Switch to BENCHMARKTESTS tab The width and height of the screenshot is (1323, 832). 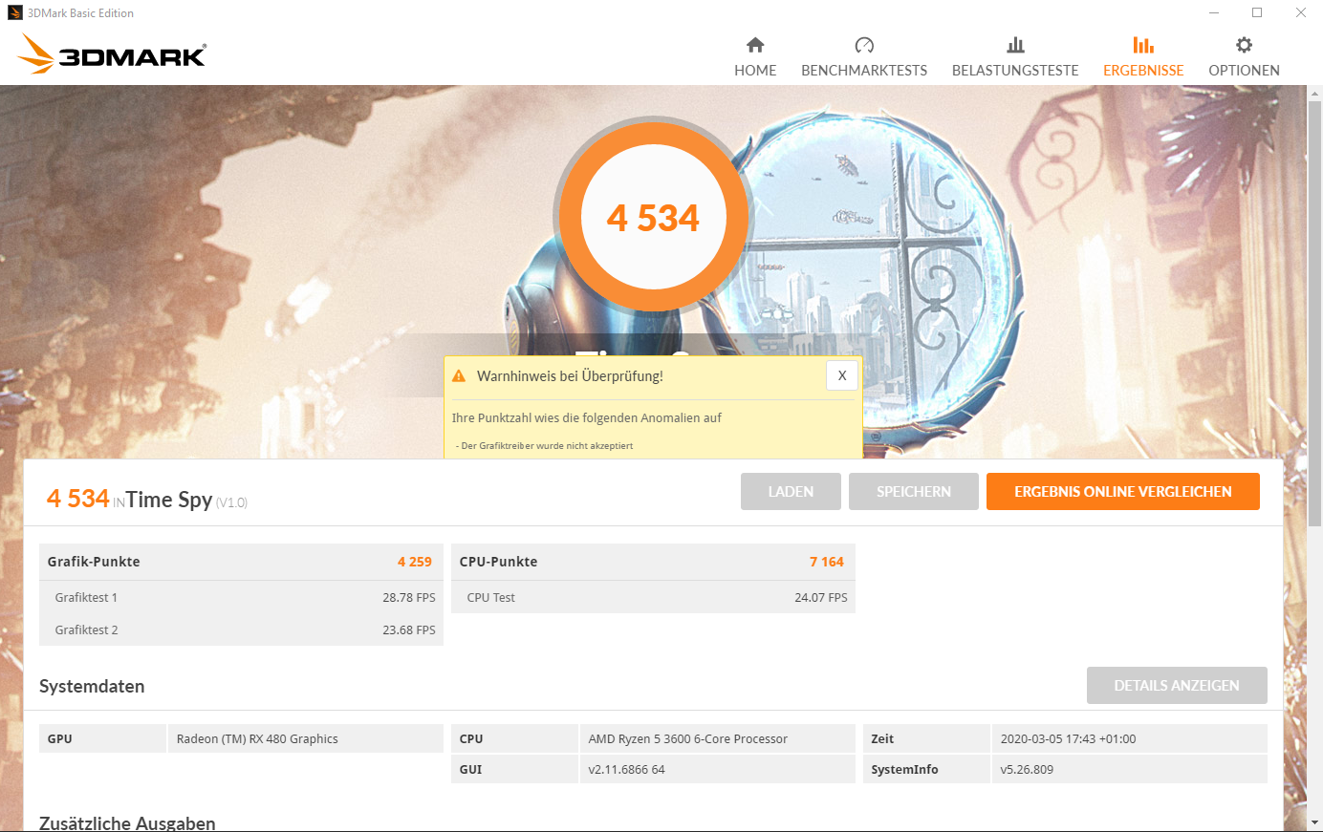pos(864,56)
